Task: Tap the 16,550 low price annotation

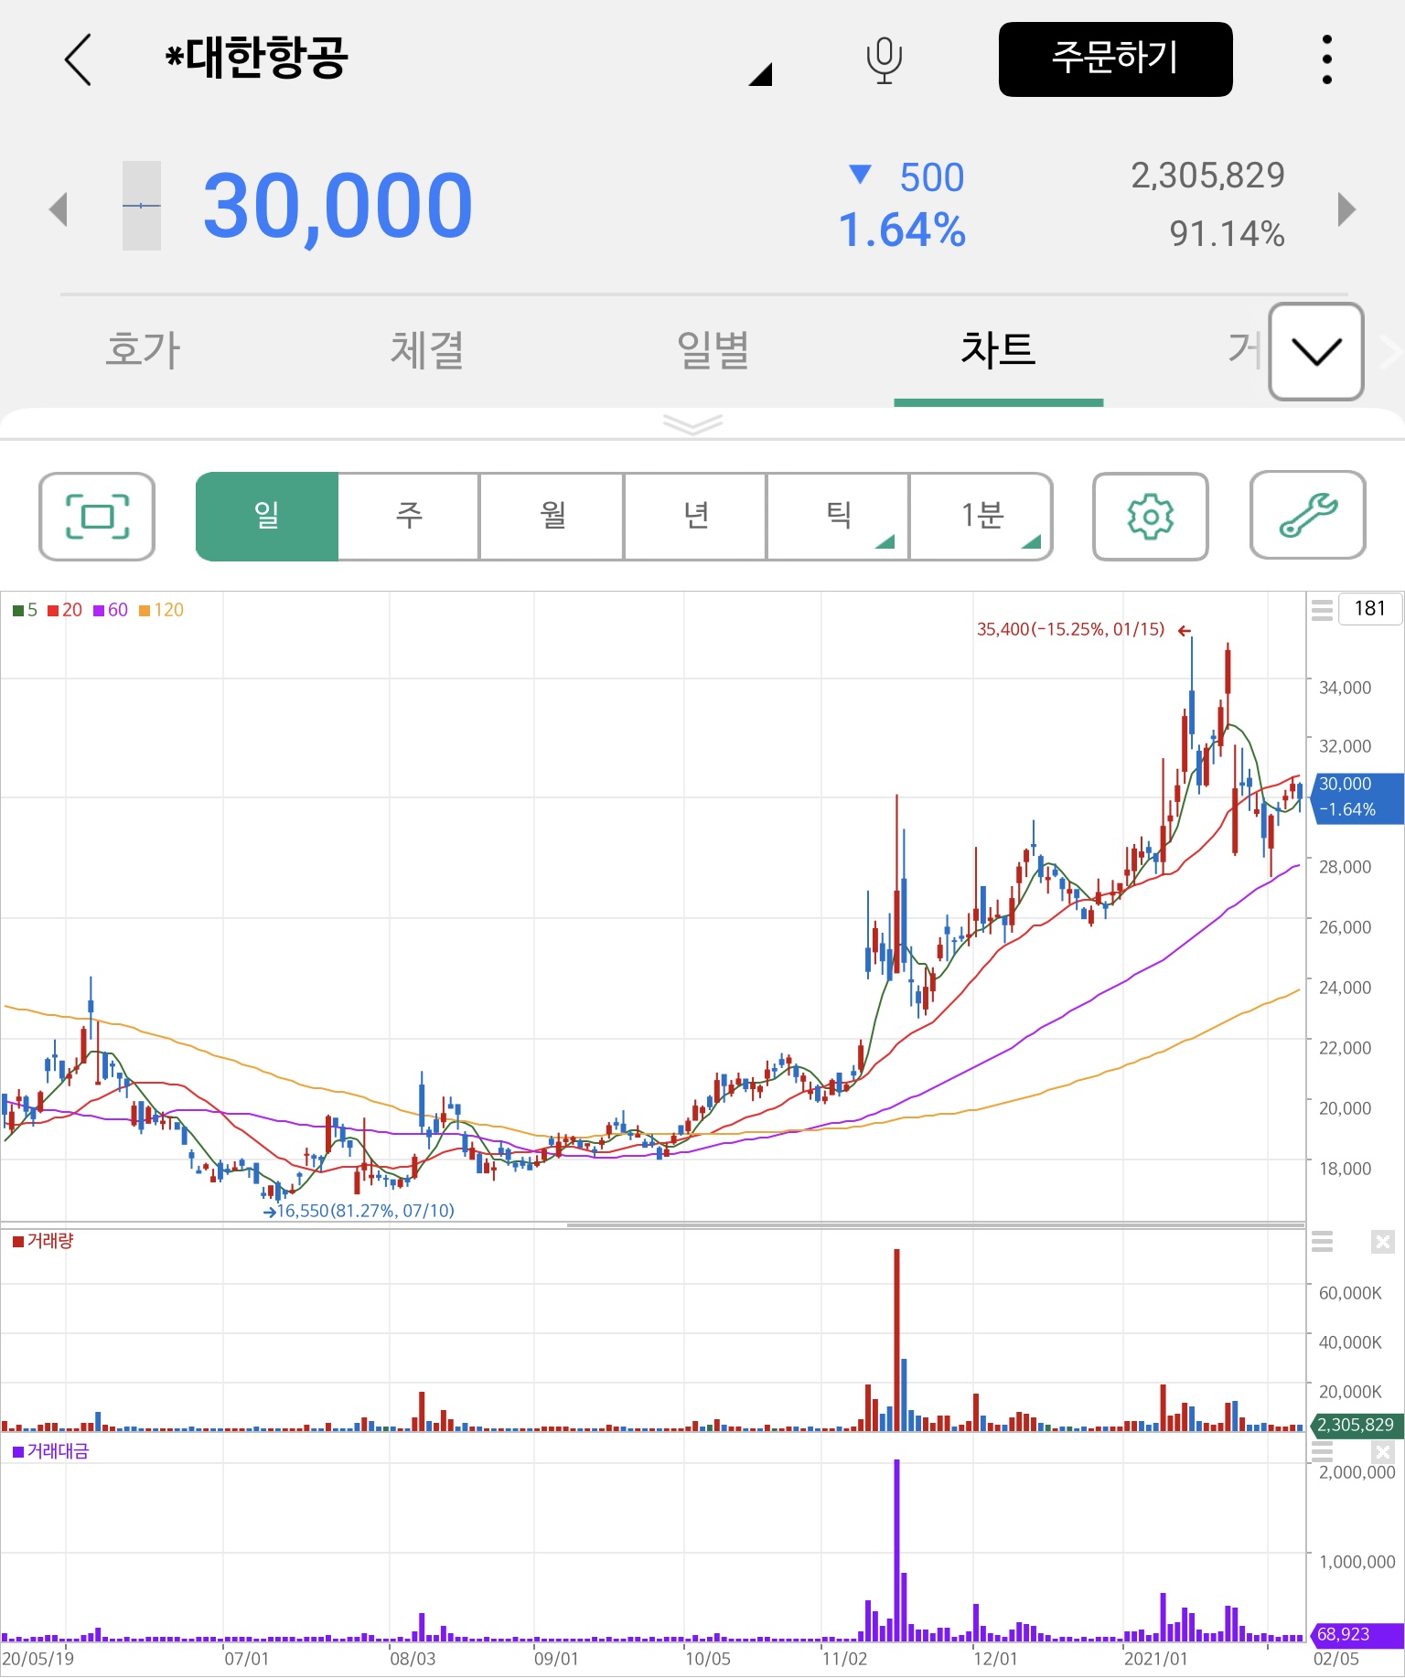Action: point(365,1211)
